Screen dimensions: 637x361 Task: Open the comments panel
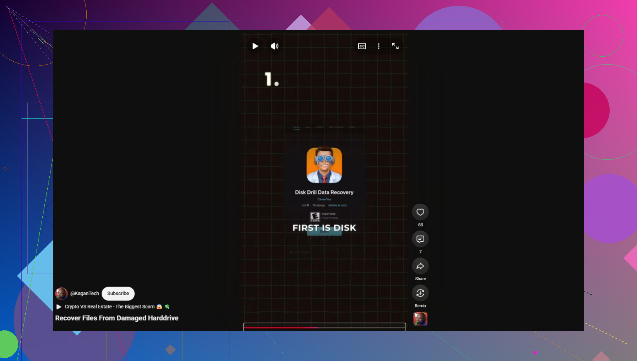420,239
